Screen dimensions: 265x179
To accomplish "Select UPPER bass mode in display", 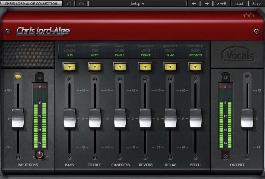I will click(x=70, y=46).
